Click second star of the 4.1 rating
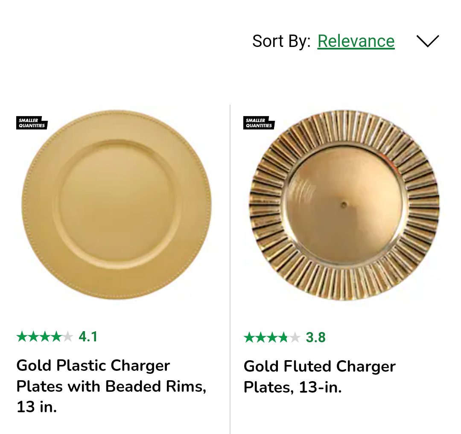The image size is (461, 434). [x=33, y=337]
